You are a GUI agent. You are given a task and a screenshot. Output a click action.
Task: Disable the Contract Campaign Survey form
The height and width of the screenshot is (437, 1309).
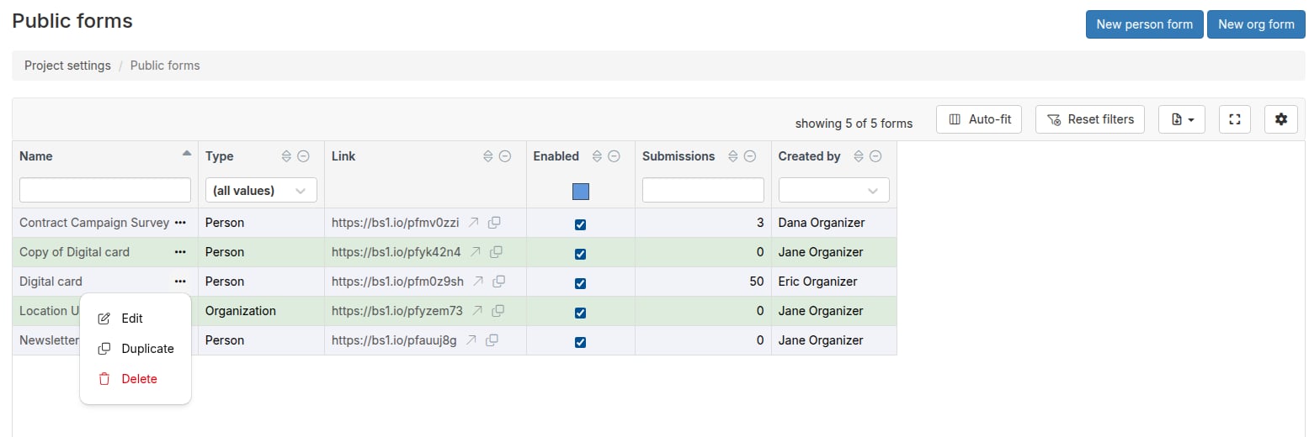click(x=580, y=224)
